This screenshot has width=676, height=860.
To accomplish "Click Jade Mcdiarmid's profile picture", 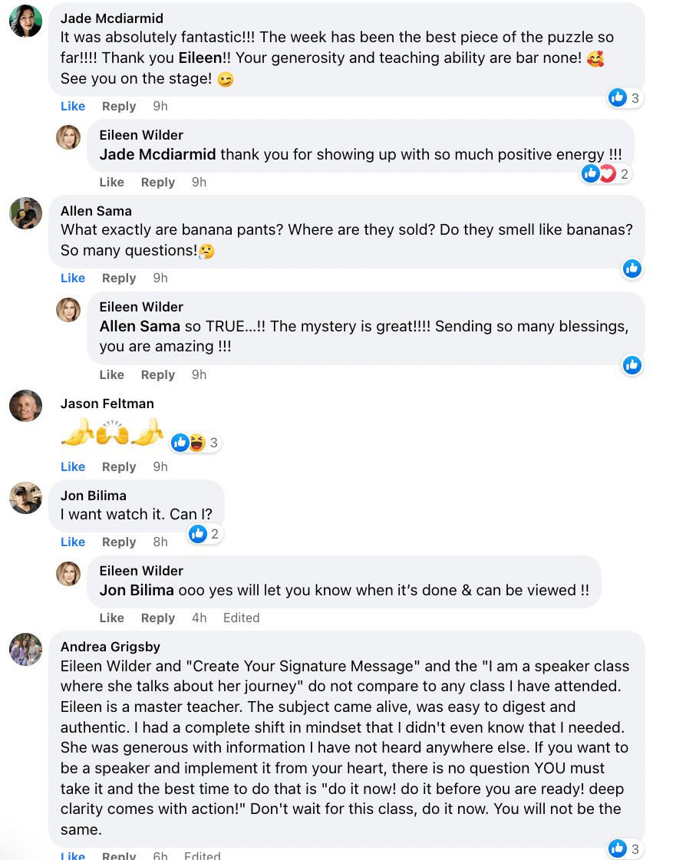I will pyautogui.click(x=25, y=21).
